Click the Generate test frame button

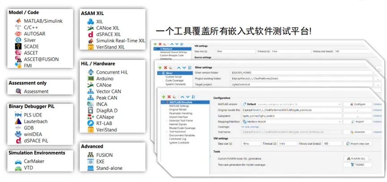pyautogui.click(x=357, y=132)
